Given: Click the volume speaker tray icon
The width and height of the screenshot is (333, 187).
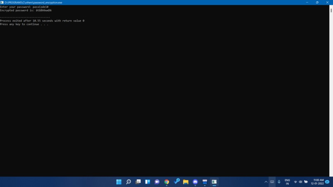Looking at the screenshot, I should click(x=300, y=182).
